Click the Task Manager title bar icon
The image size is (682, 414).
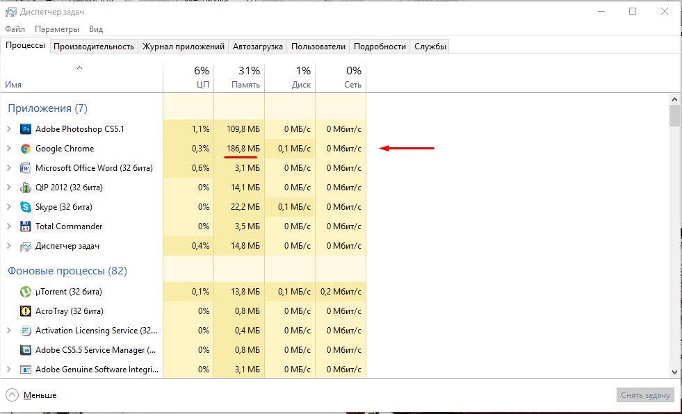(11, 12)
